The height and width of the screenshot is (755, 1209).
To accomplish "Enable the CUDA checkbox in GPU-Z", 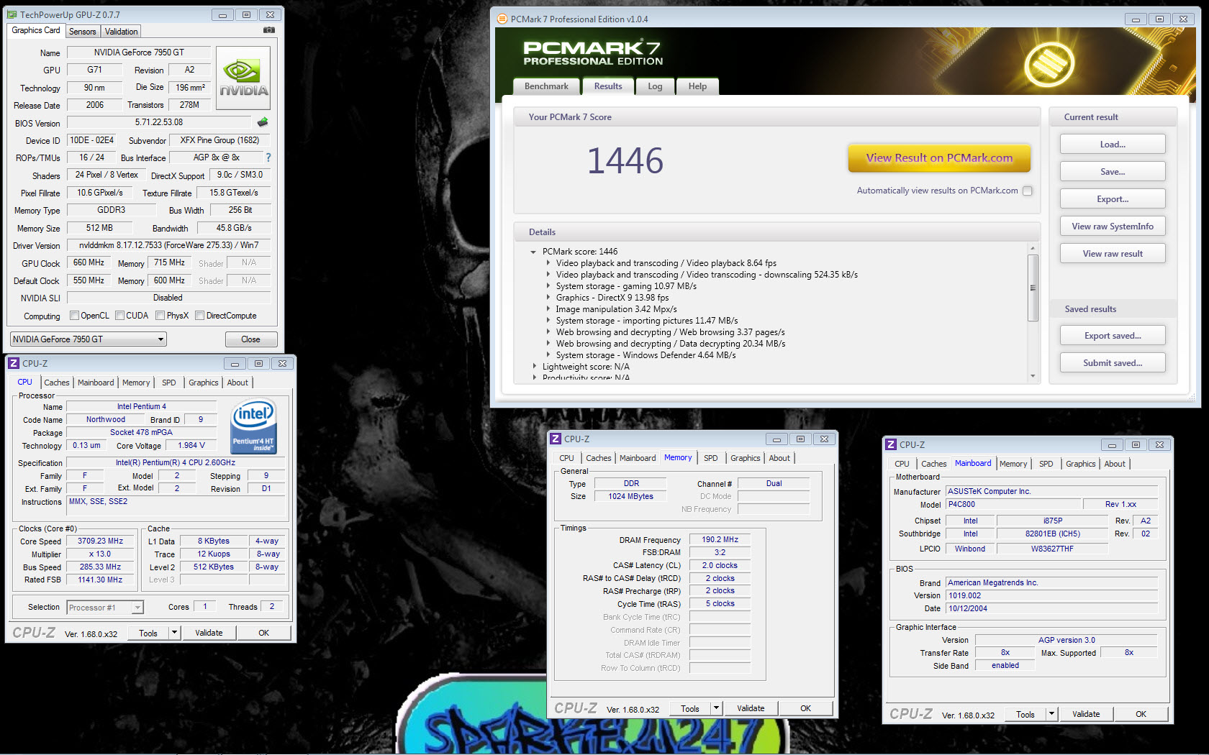I will [x=120, y=315].
